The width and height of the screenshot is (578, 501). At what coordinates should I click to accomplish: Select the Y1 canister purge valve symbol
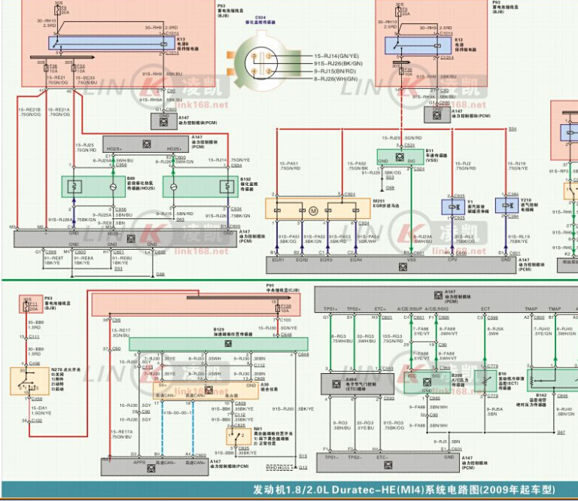[453, 207]
